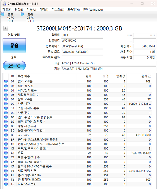Click the status orb for C2 온도

(6, 153)
